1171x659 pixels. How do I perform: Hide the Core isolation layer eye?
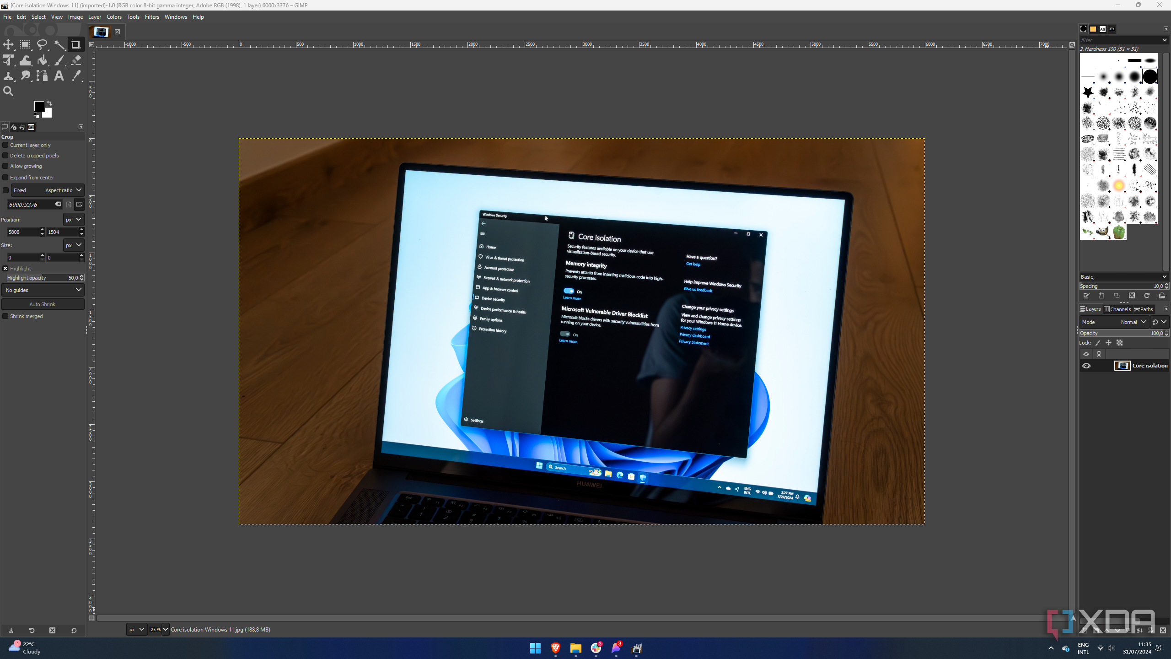1086,366
